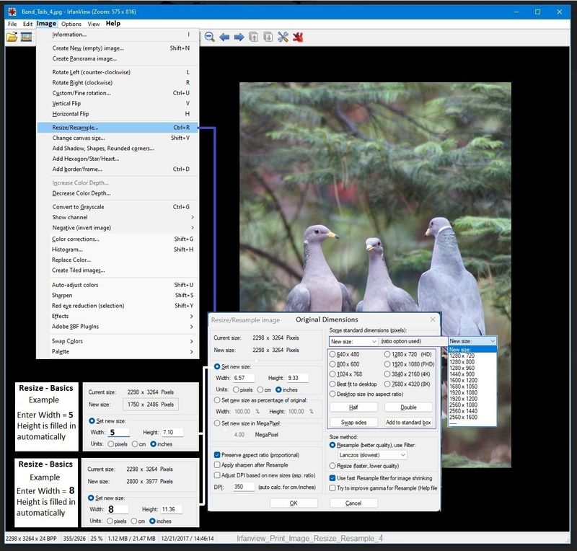The height and width of the screenshot is (551, 577).
Task: Select Convert to Grayscale menu entry
Action: click(118, 207)
